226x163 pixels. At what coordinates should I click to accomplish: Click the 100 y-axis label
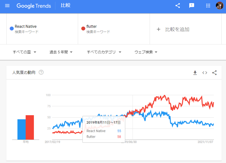click(48, 95)
